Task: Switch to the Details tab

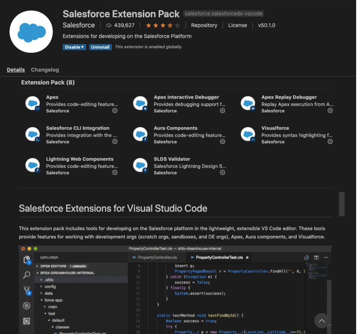Action: [16, 70]
